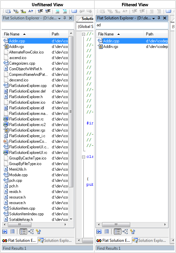Image resolution: width=176 pixels, height=253 pixels.
Task: Open the Solutio... editor document tab
Action: click(87, 19)
